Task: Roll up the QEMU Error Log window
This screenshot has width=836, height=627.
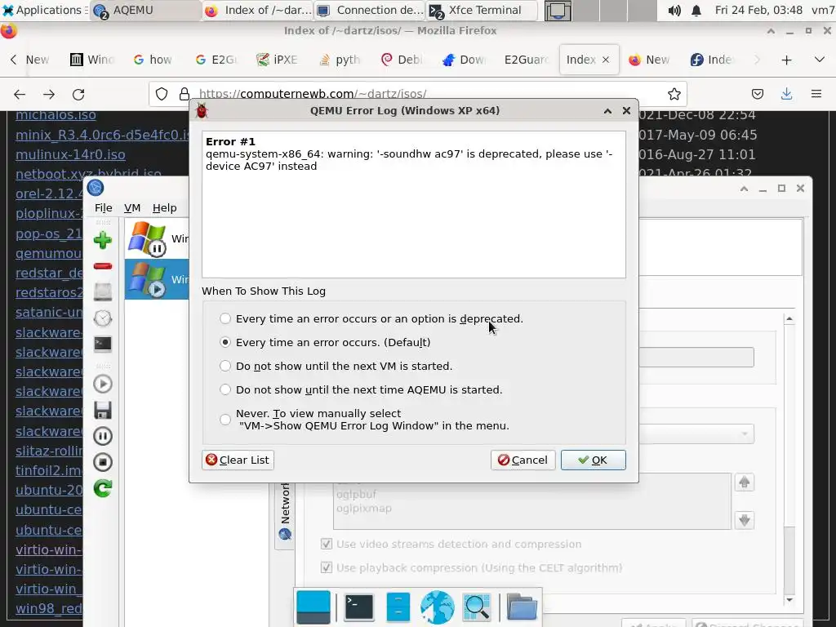Action: pos(607,111)
